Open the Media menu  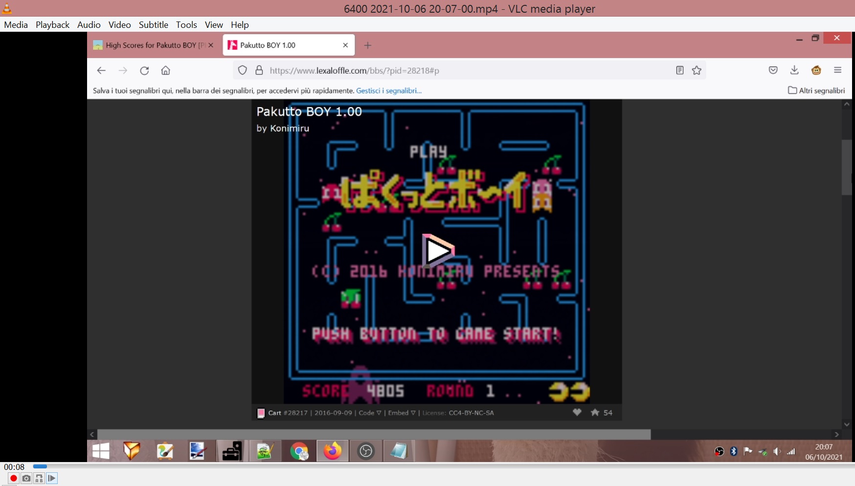pos(16,24)
